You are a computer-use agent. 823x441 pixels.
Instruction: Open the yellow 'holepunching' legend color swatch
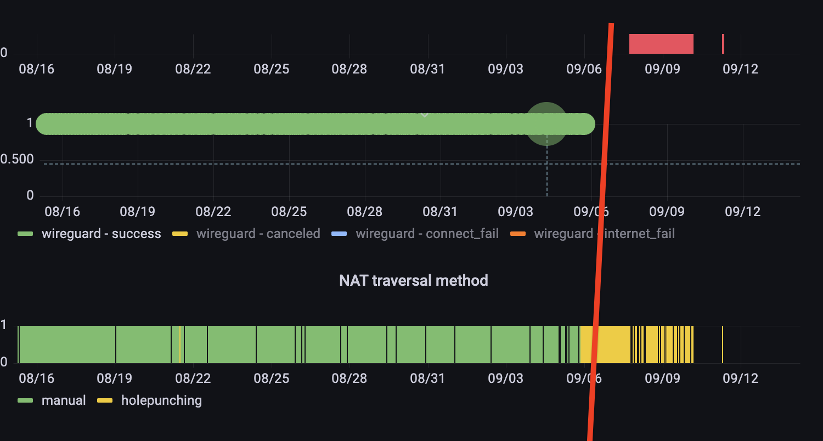pyautogui.click(x=105, y=400)
